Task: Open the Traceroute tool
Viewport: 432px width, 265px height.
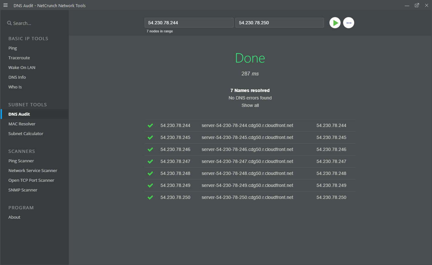Action: coord(19,58)
